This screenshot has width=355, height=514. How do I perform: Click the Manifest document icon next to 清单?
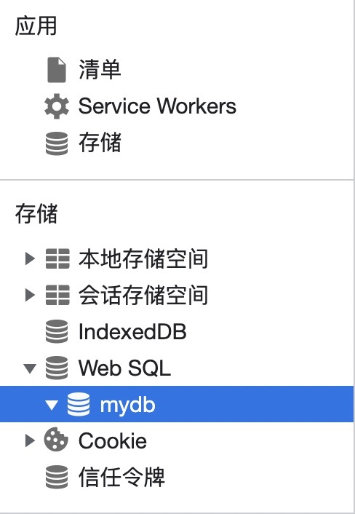tap(57, 69)
